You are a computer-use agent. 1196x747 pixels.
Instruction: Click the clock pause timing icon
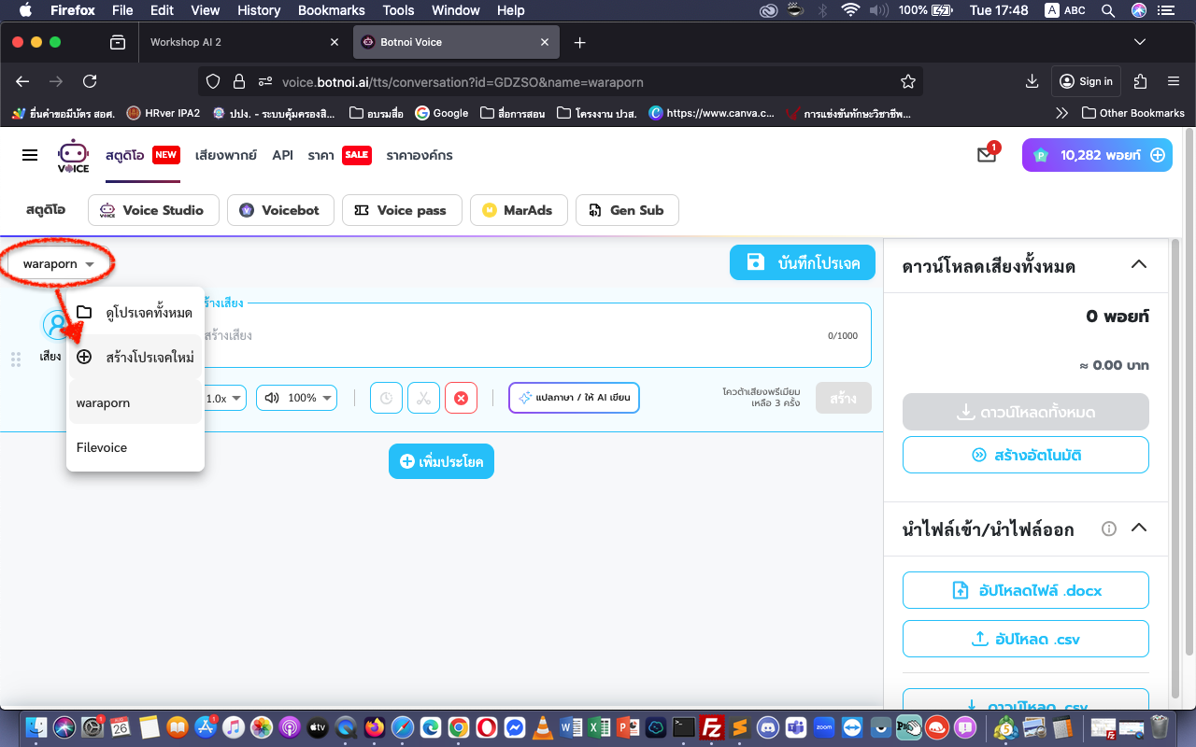tap(386, 398)
